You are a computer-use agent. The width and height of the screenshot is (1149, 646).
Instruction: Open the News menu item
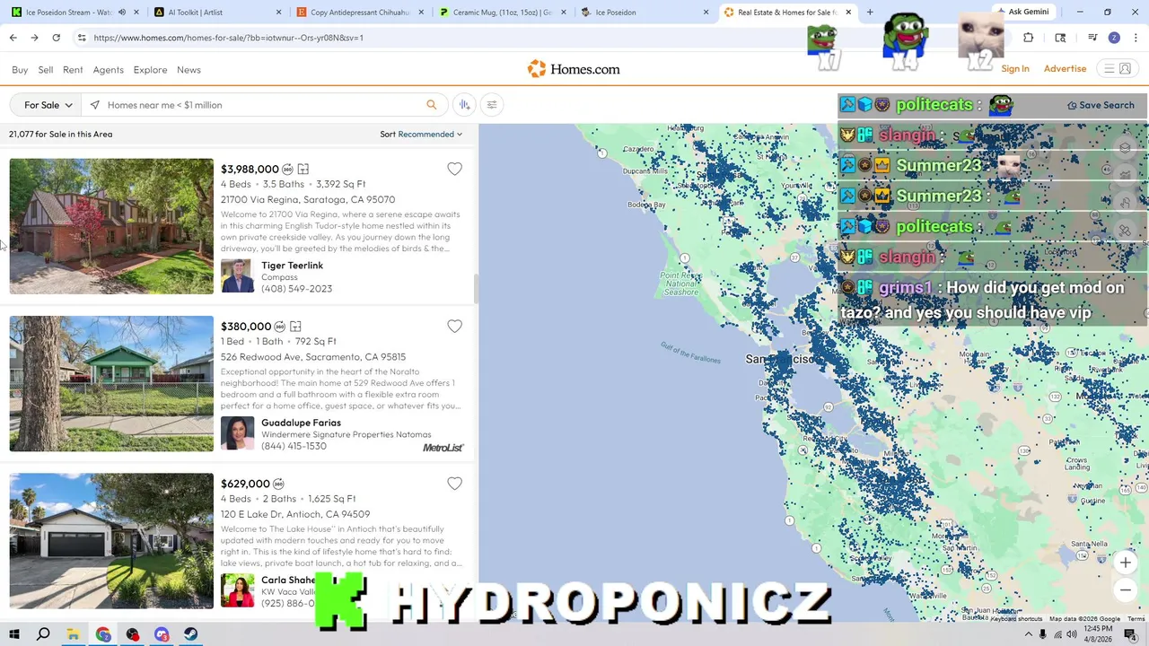click(189, 69)
